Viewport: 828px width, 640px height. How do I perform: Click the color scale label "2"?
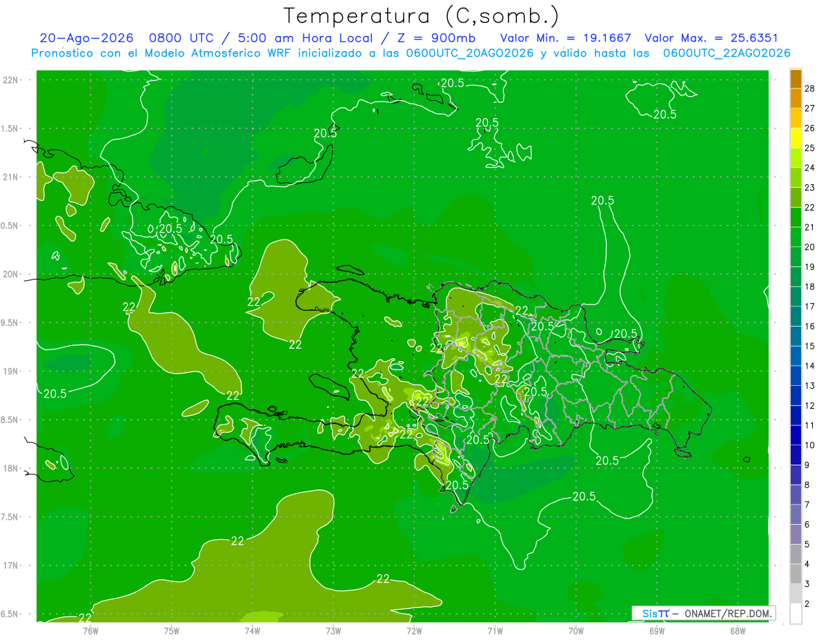click(807, 604)
